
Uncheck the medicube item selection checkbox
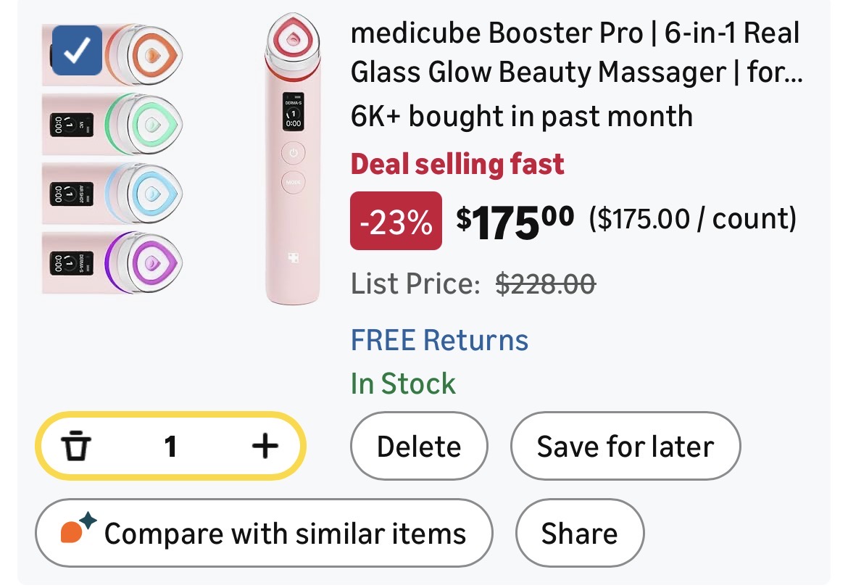(77, 50)
